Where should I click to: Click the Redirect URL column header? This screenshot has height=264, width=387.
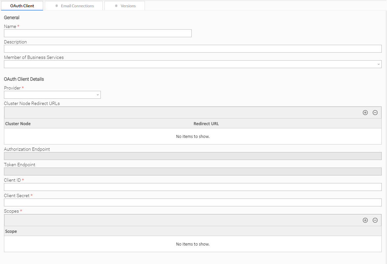[x=206, y=124]
